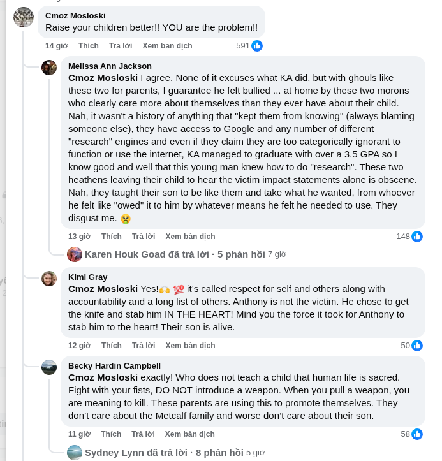442x461 pixels.
Task: Open Karen Houk Goad's small avatar
Action: tap(75, 254)
